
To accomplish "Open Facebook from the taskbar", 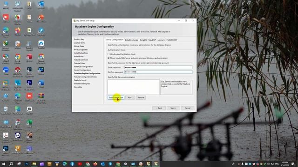I will point(72,164).
